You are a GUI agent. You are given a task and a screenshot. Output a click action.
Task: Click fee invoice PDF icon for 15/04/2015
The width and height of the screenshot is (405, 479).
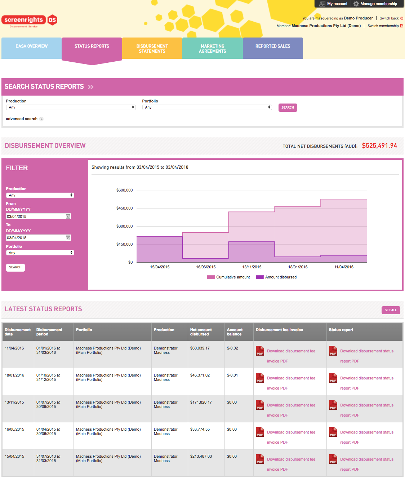pyautogui.click(x=260, y=459)
